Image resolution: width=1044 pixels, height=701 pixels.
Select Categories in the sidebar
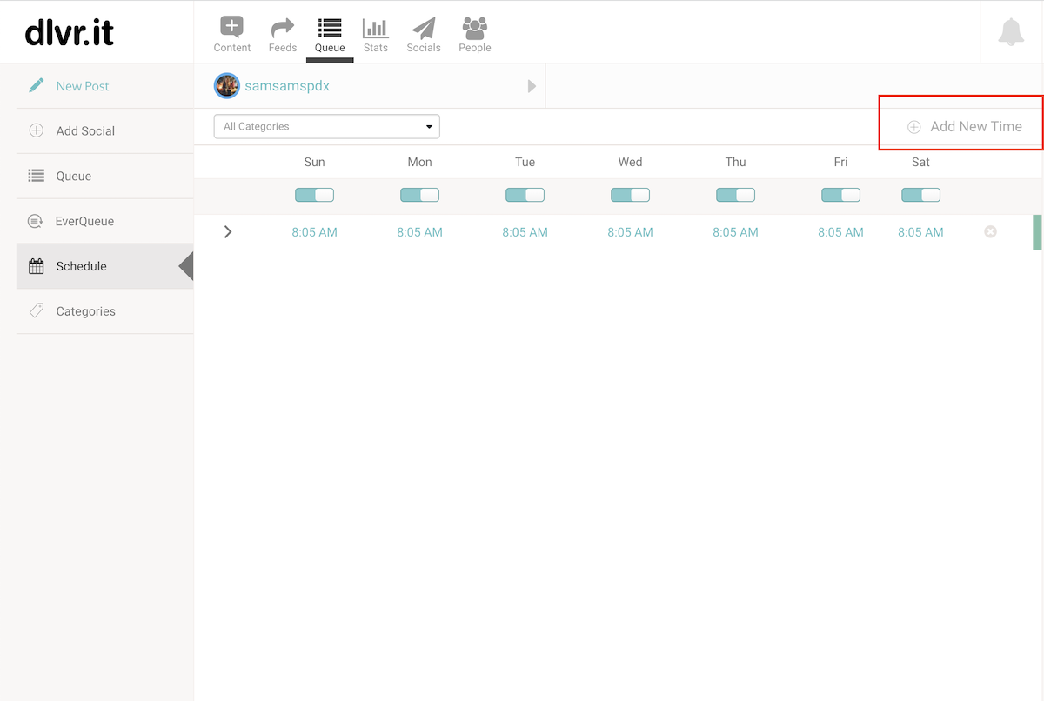(85, 311)
